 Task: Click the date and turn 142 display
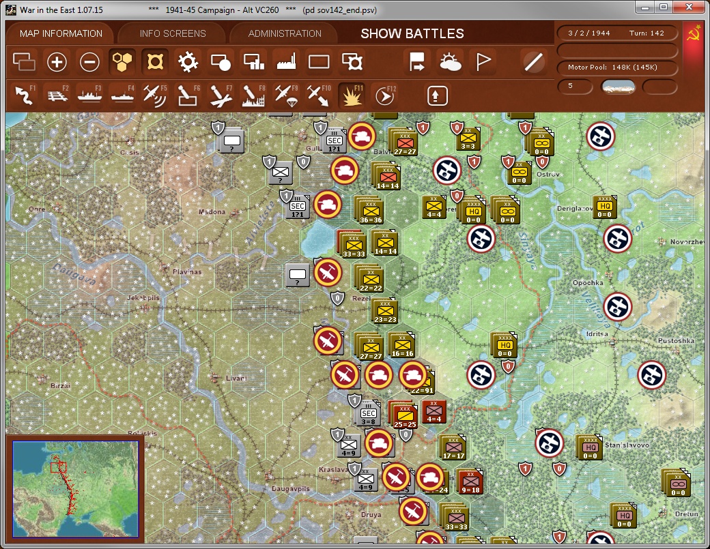(x=616, y=33)
